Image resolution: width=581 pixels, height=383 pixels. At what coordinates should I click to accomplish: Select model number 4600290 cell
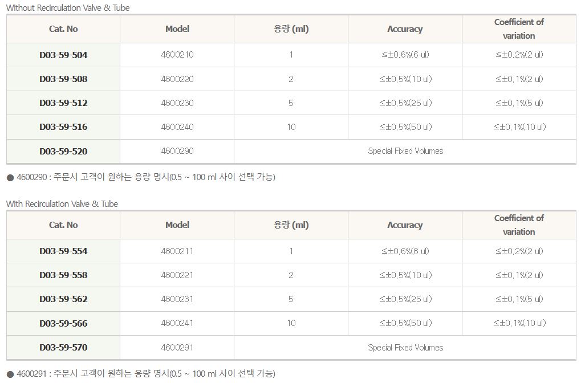pos(177,151)
